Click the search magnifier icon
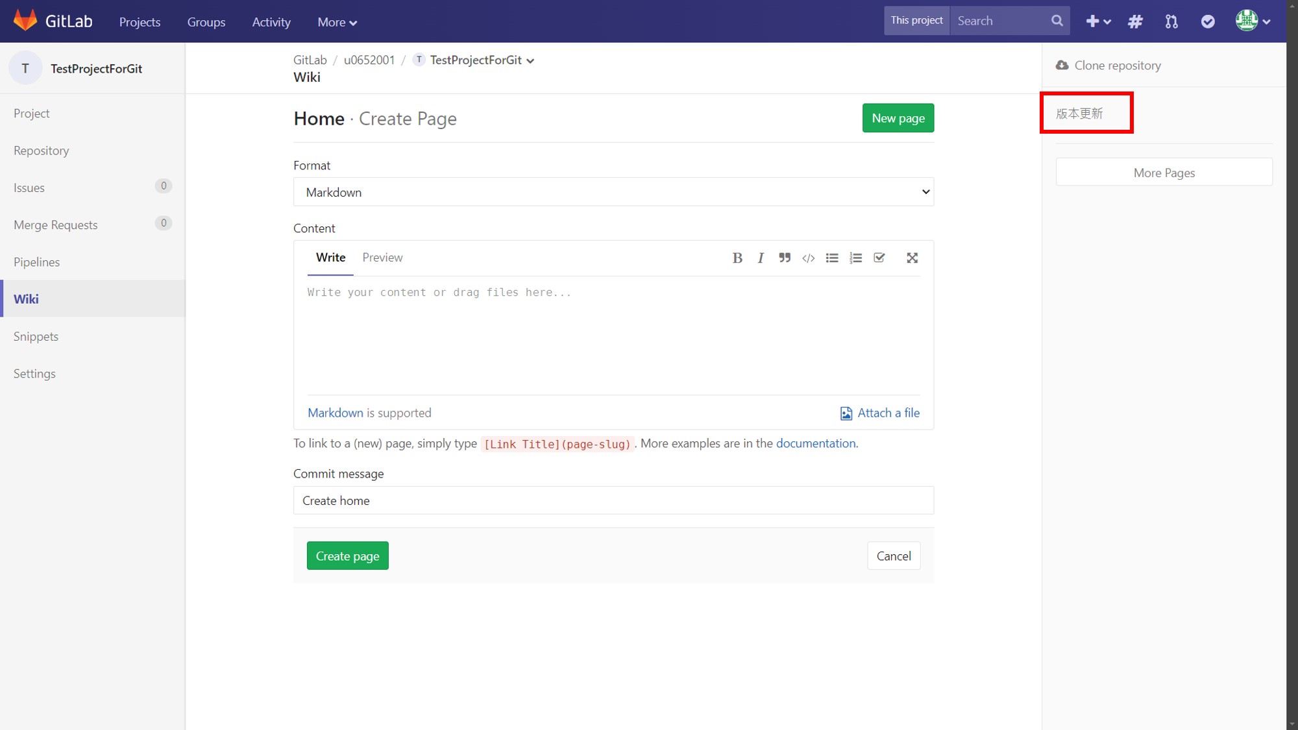Viewport: 1298px width, 730px height. tap(1057, 21)
